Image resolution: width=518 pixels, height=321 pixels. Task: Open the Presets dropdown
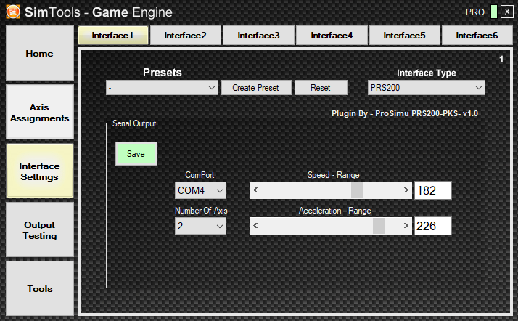click(161, 88)
